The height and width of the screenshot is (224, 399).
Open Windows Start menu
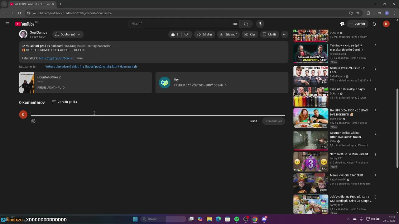point(135,219)
